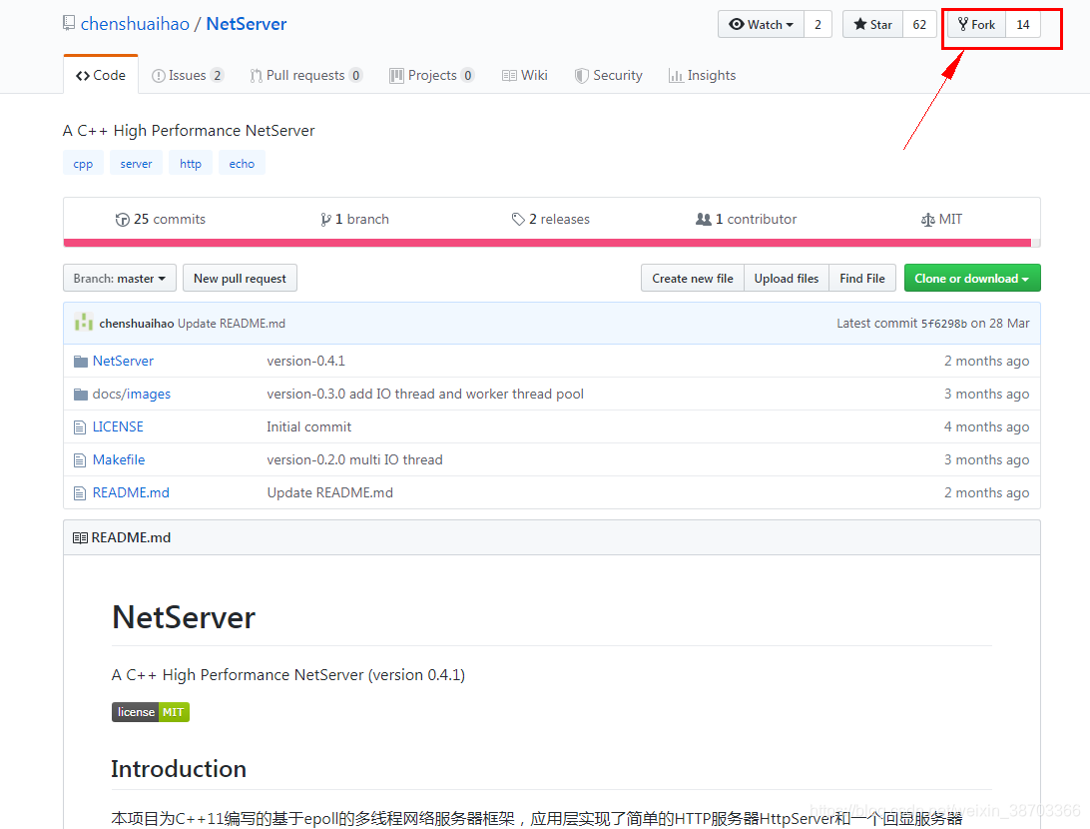This screenshot has width=1090, height=829.
Task: View the 2 releases page
Action: [x=551, y=219]
